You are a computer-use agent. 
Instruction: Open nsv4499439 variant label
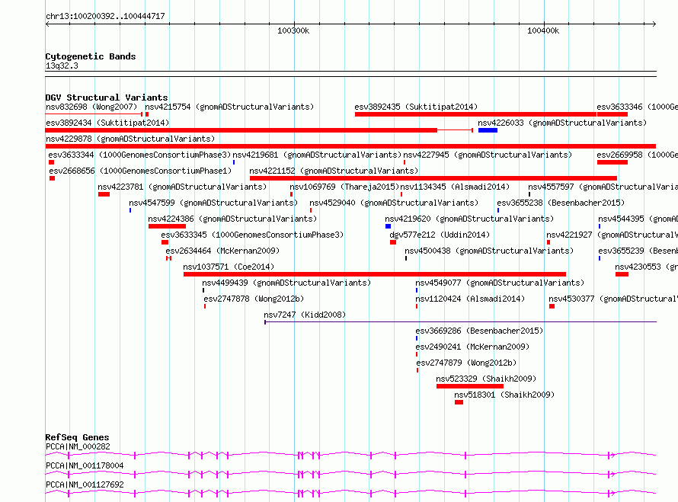tap(286, 283)
